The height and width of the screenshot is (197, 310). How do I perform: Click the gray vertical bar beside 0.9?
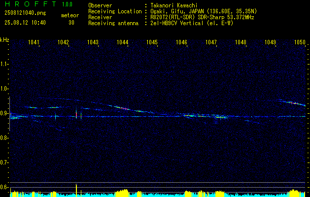pyautogui.click(x=10, y=114)
